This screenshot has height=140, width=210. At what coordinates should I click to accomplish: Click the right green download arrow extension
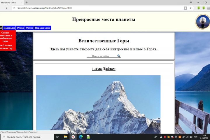204,8
